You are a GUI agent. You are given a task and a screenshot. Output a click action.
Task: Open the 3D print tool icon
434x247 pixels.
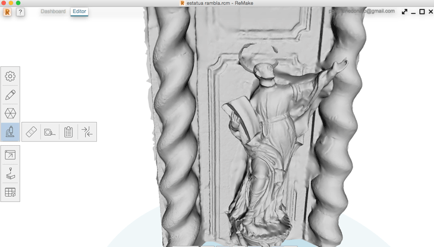click(x=10, y=174)
